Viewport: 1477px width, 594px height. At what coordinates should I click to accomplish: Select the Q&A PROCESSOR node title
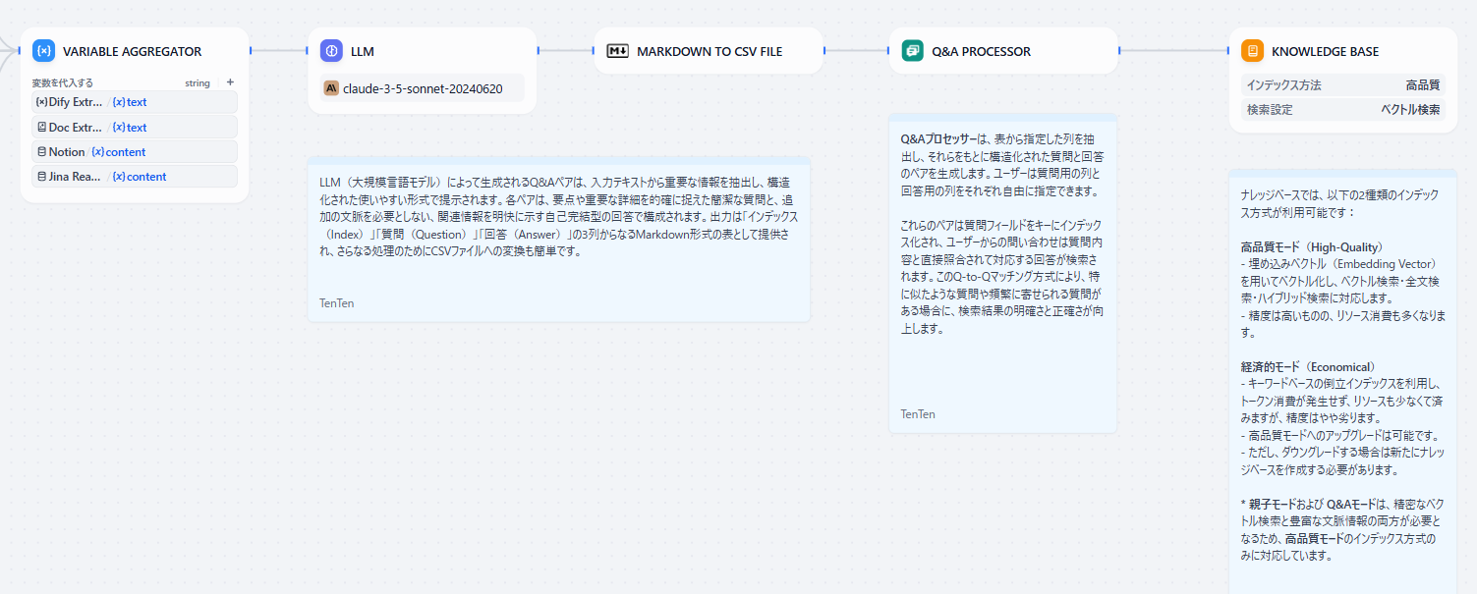coord(981,51)
